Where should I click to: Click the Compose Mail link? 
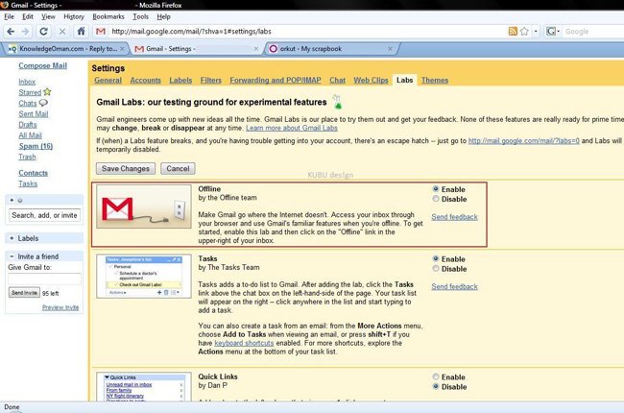click(42, 65)
